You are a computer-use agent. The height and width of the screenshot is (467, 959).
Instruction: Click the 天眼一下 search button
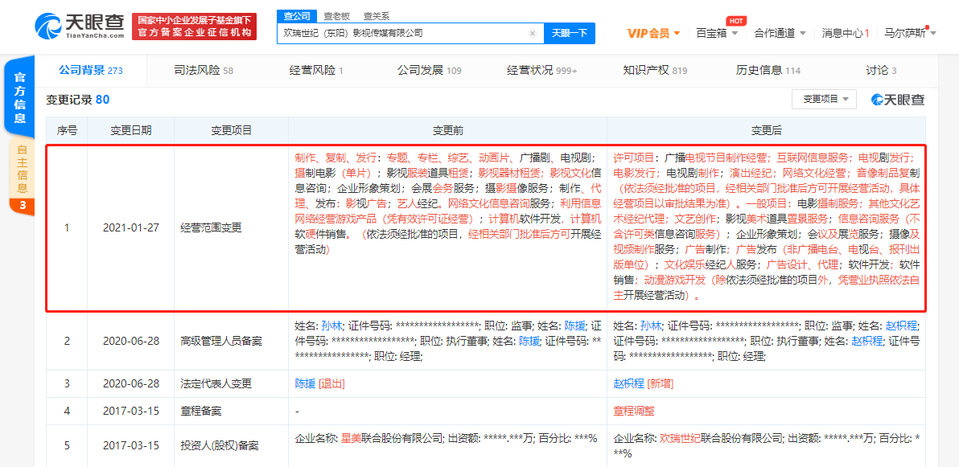[x=570, y=33]
